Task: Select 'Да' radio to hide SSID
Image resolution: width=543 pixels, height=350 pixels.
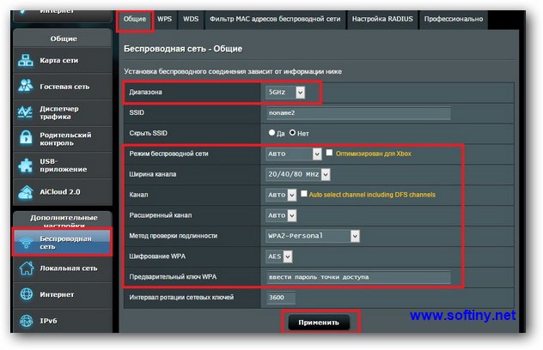Action: [272, 133]
